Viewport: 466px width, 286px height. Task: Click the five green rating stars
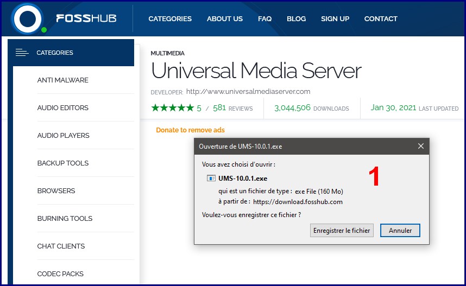pyautogui.click(x=172, y=108)
